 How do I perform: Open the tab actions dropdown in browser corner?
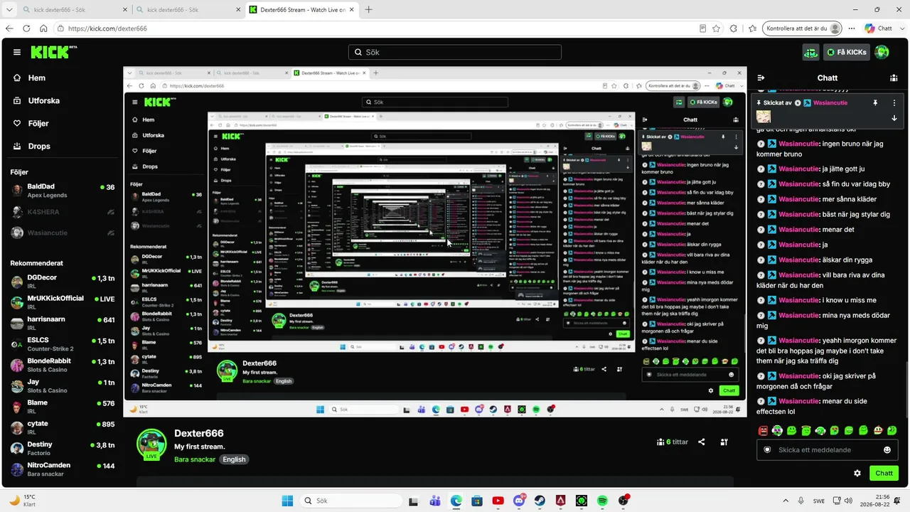click(x=9, y=10)
